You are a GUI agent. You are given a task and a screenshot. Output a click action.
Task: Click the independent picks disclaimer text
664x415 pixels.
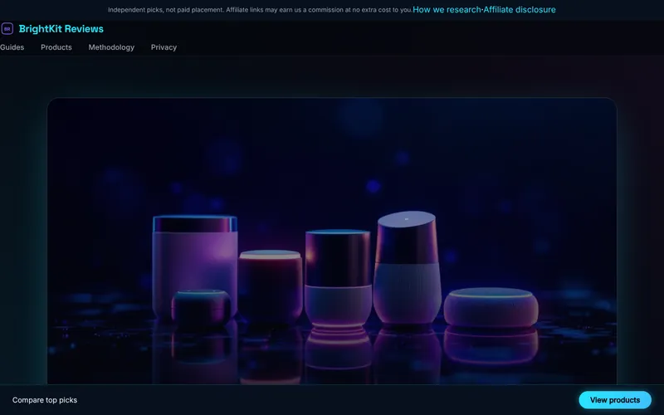(260, 10)
